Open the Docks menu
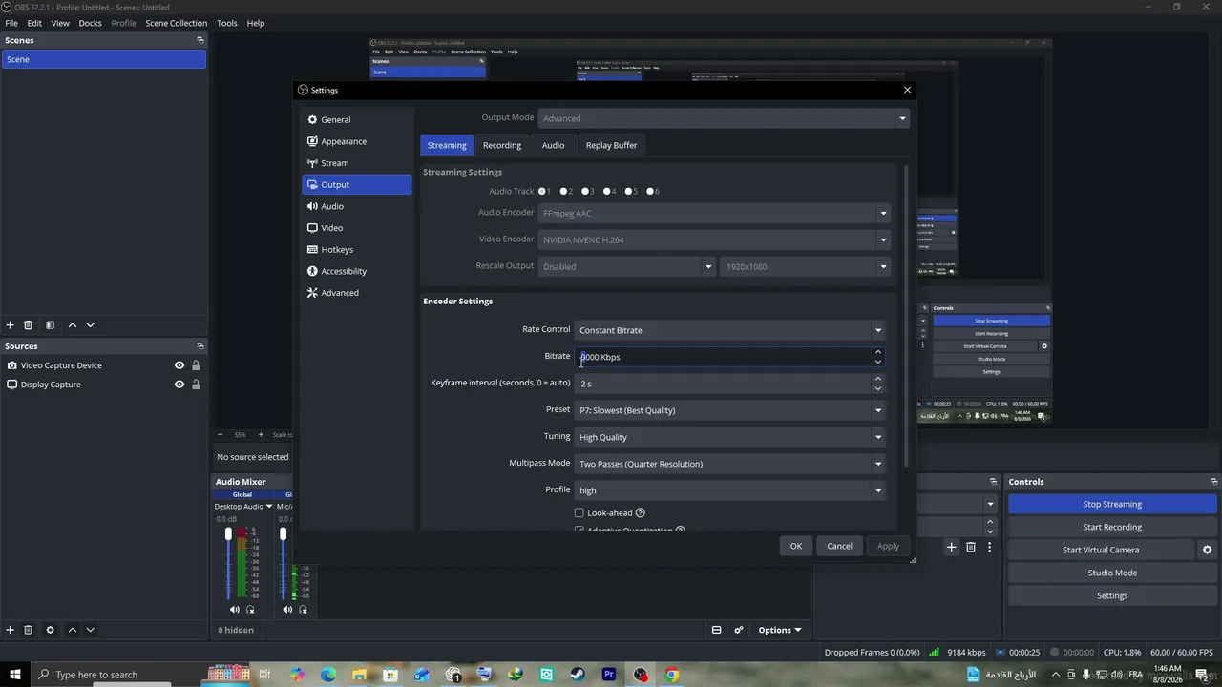The image size is (1222, 687). (90, 23)
